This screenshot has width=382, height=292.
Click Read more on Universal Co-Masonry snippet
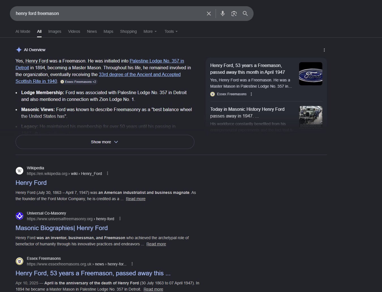click(156, 244)
